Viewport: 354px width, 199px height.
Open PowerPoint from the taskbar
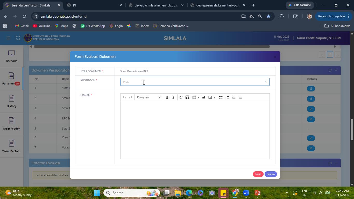pyautogui.click(x=257, y=193)
